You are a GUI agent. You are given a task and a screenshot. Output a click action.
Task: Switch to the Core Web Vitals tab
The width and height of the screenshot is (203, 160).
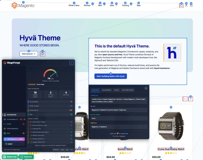128,90
